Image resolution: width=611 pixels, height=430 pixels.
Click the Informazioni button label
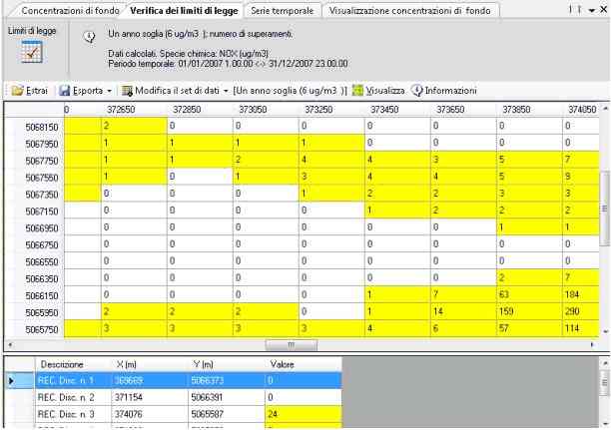pyautogui.click(x=450, y=91)
